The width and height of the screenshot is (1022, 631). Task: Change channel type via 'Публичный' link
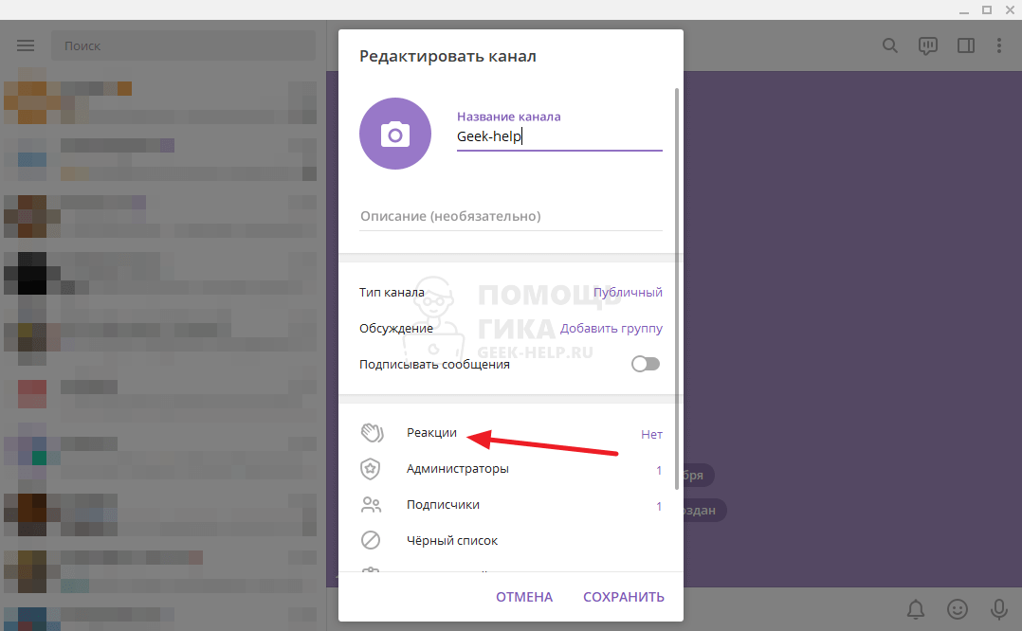point(628,293)
